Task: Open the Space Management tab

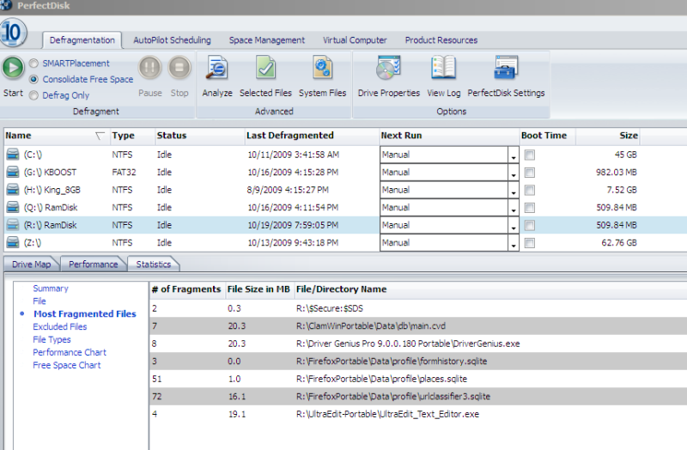Action: (x=267, y=40)
